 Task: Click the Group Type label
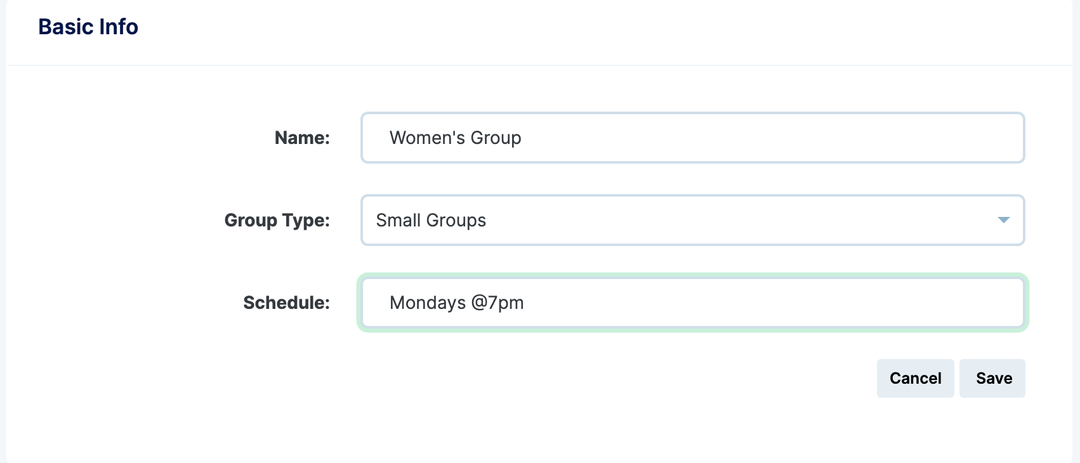276,220
